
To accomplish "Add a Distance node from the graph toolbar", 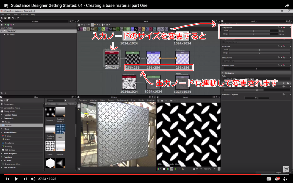I will [x=103, y=29].
